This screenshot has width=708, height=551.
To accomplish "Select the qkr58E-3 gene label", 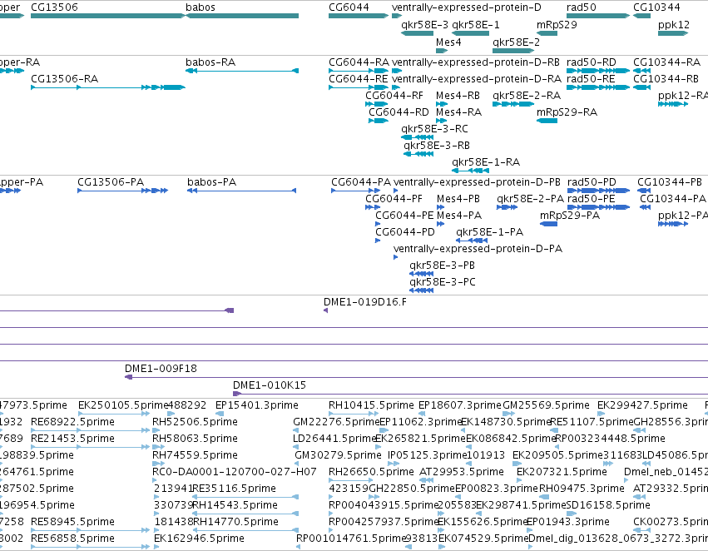I will point(425,25).
